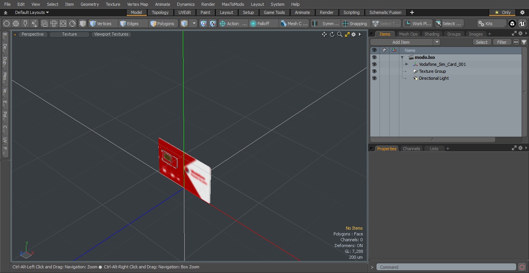Hide the Directional Light item
This screenshot has width=529, height=273.
pos(374,78)
